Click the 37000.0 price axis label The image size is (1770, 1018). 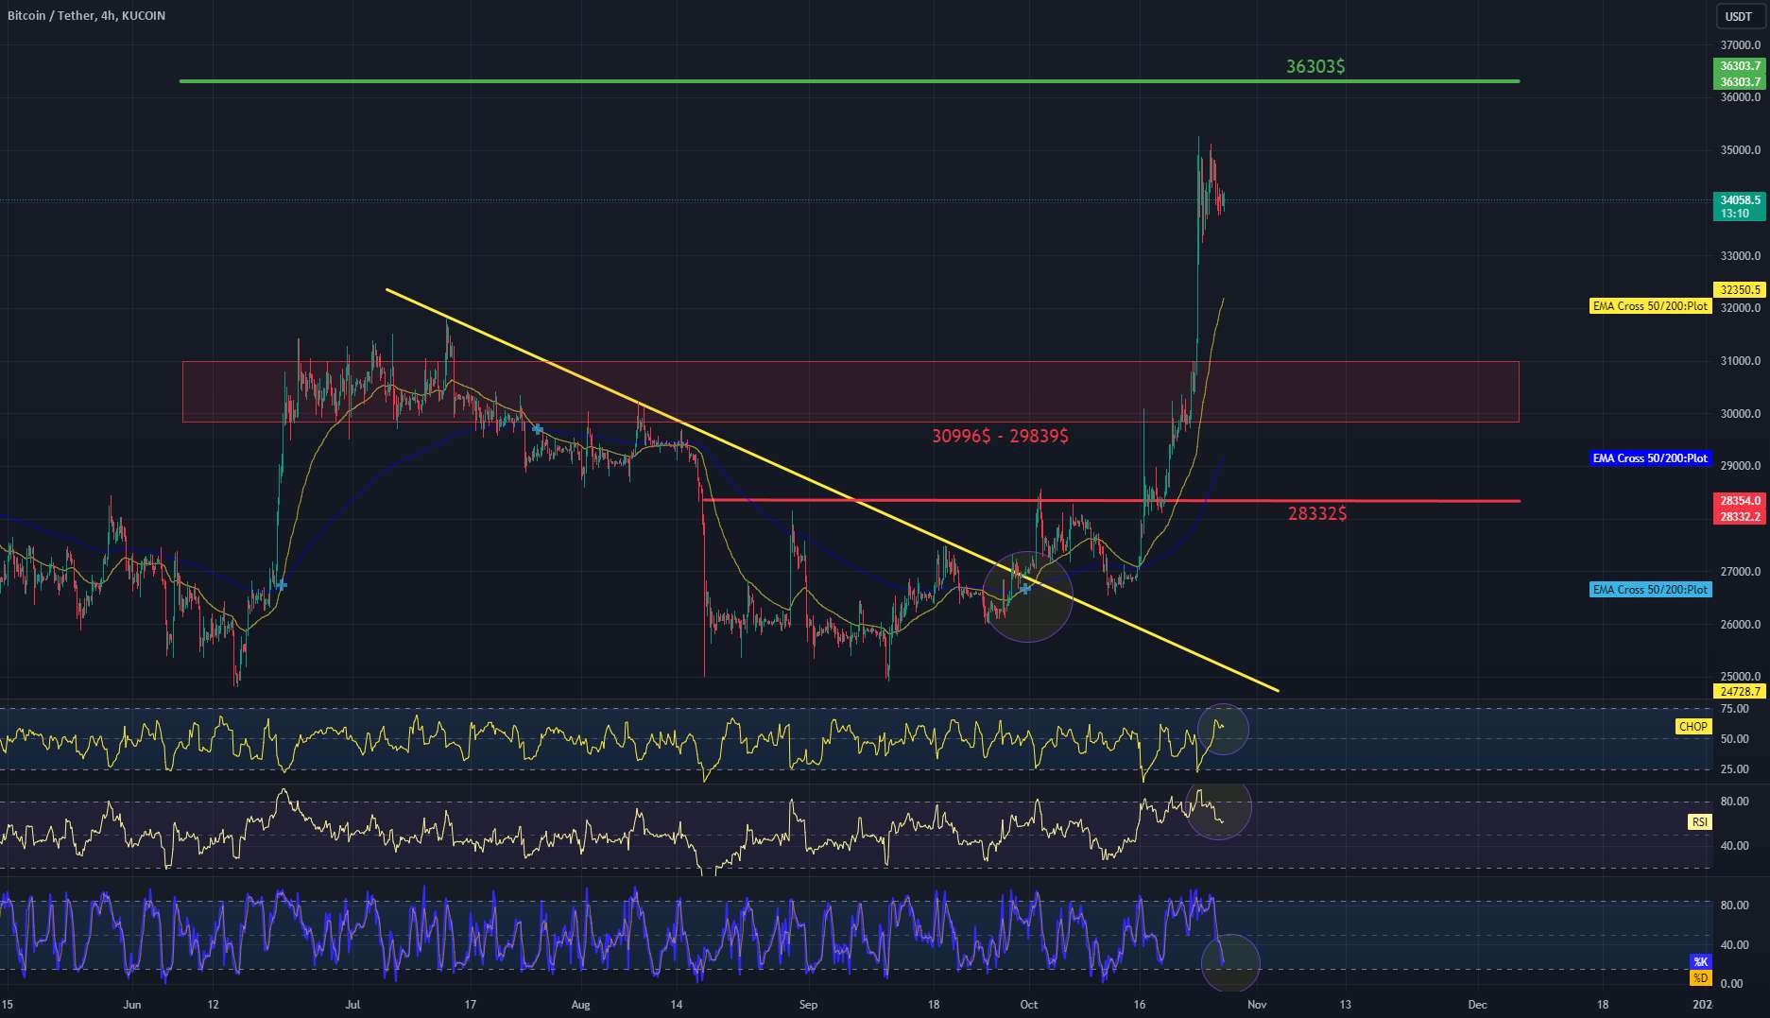1741,45
